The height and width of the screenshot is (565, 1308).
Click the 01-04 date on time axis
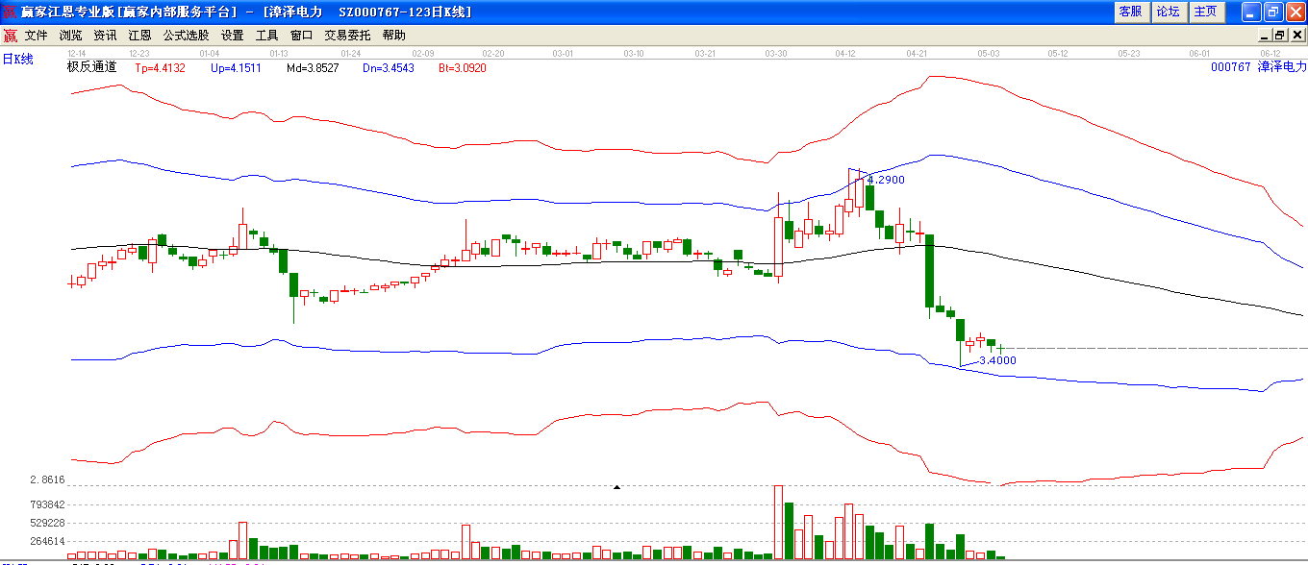coord(209,53)
